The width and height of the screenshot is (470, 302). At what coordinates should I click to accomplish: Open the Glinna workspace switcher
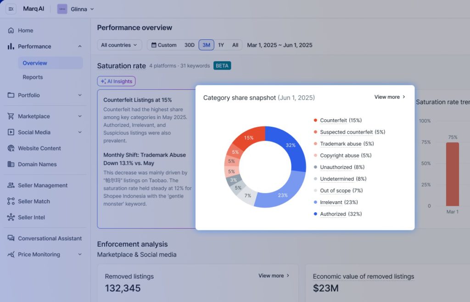(x=76, y=9)
